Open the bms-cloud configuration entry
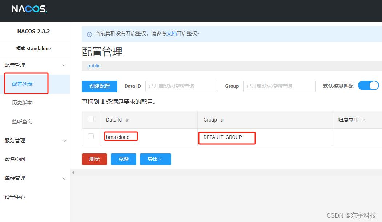 point(120,136)
